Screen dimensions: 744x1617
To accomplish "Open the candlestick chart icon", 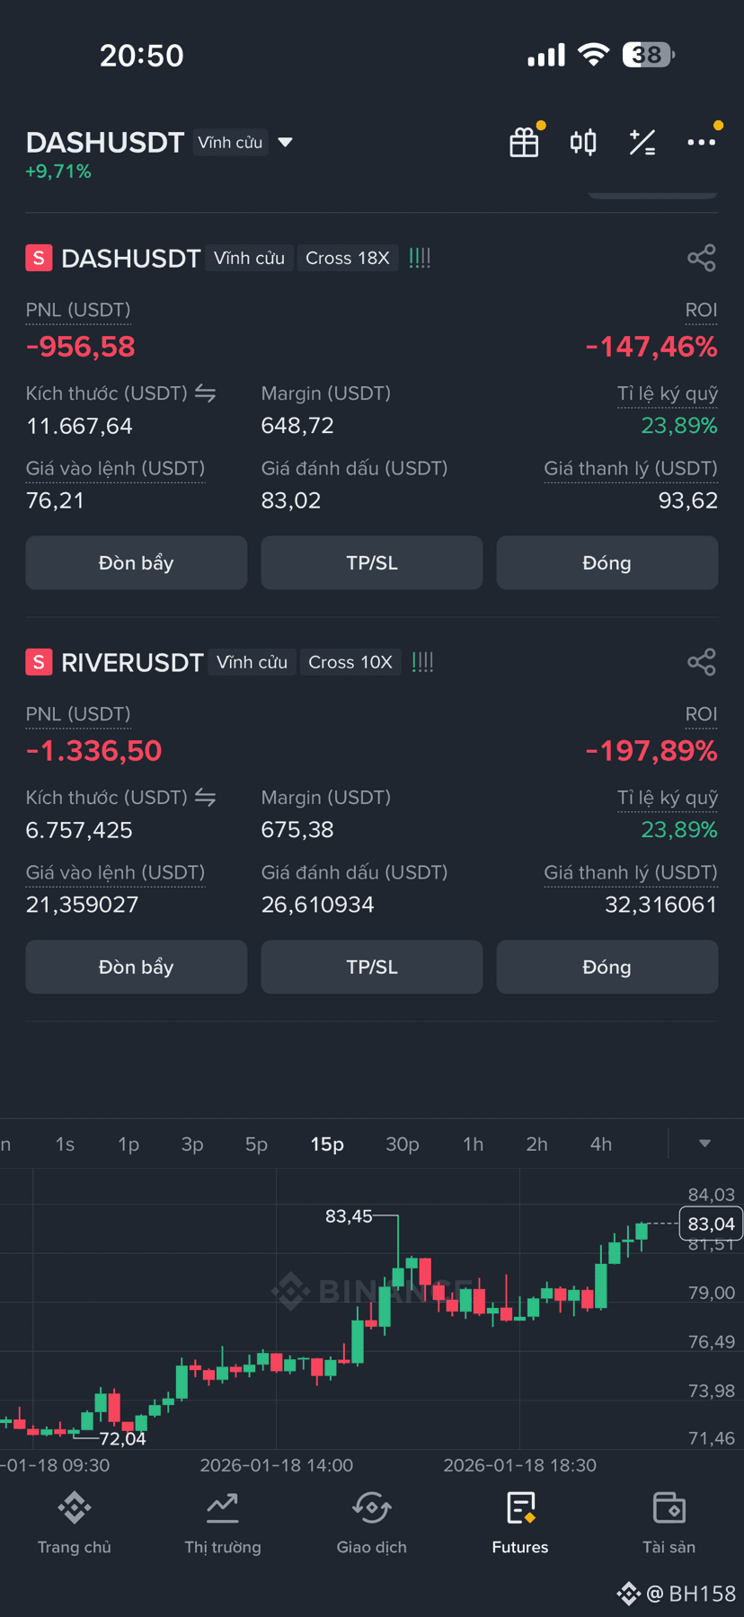I will [x=583, y=142].
